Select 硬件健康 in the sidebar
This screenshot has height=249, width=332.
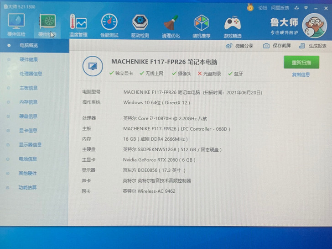pyautogui.click(x=28, y=59)
